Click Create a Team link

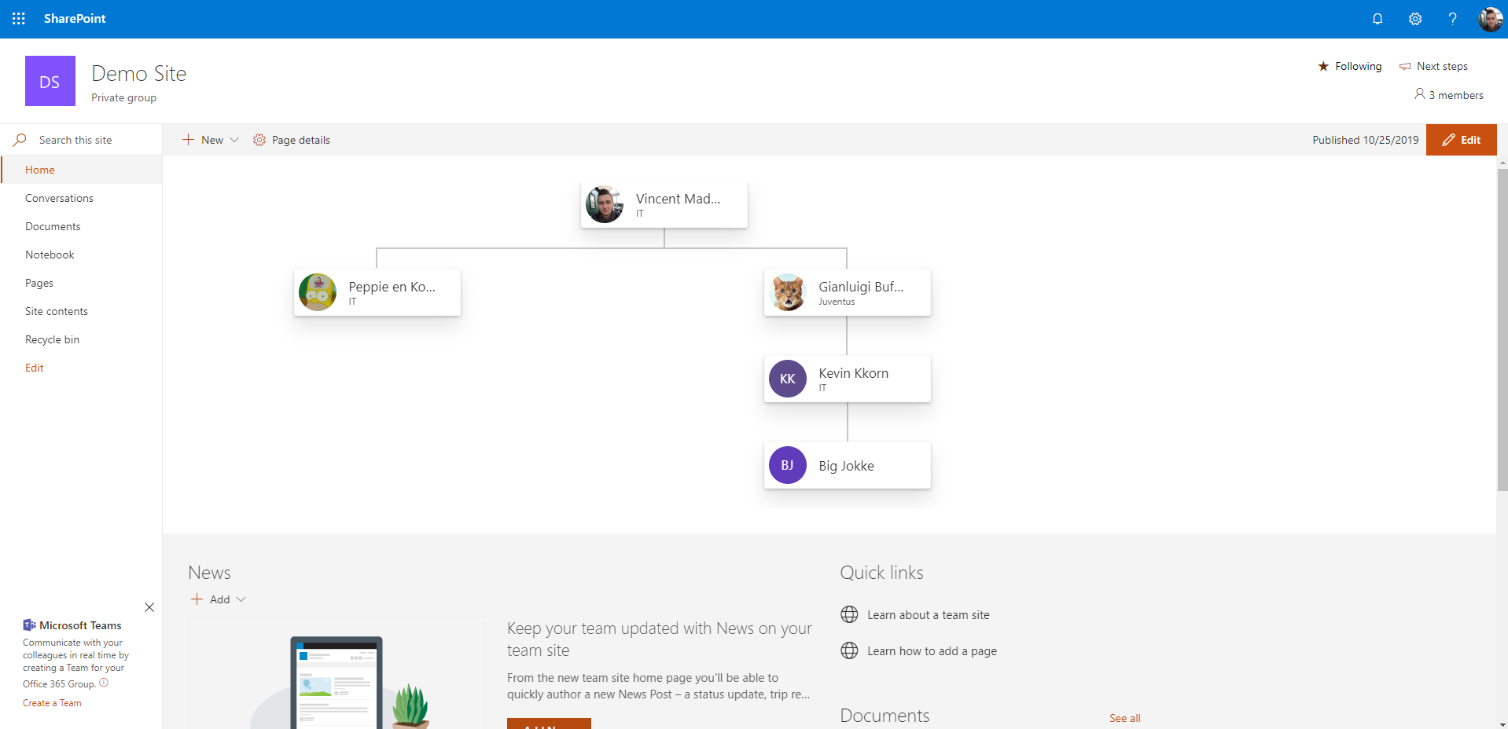click(x=52, y=703)
